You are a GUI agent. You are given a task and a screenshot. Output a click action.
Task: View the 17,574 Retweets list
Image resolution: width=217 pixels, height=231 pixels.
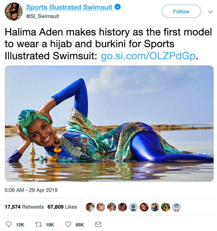[24, 207]
